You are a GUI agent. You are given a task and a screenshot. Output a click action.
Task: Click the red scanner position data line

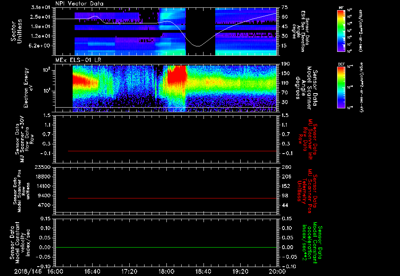[172, 198]
